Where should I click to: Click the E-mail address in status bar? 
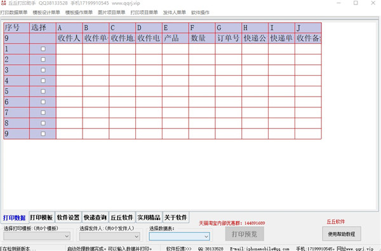coord(260,248)
